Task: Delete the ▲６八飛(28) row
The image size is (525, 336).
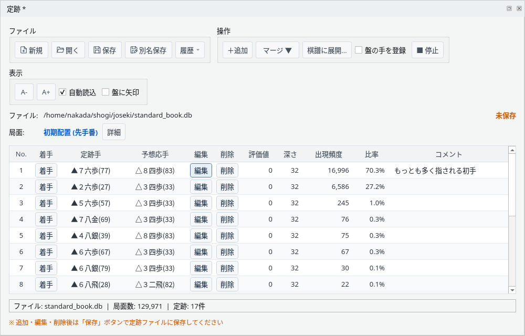Action: 227,285
